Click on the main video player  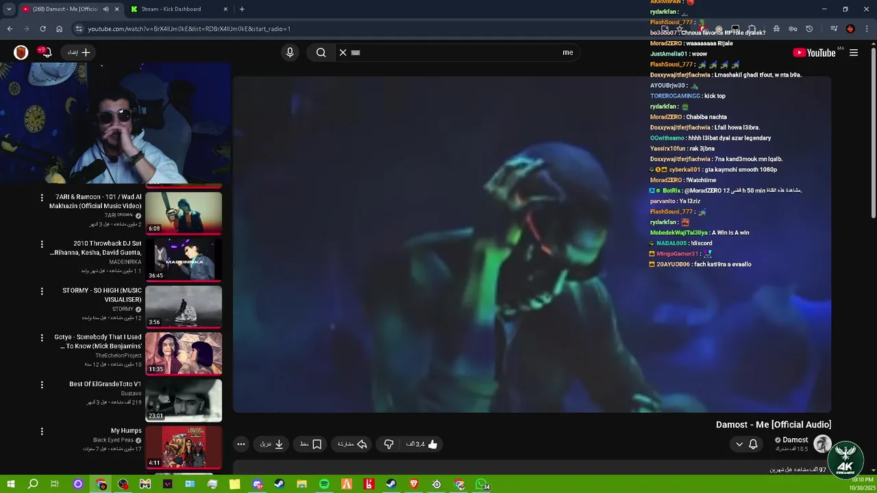click(x=532, y=244)
